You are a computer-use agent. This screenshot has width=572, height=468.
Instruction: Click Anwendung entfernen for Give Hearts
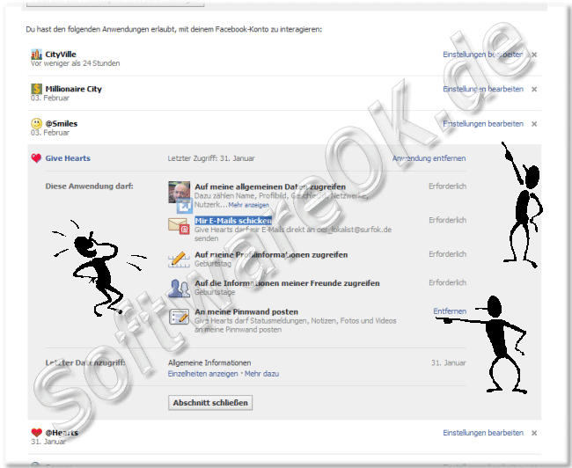[x=429, y=158]
